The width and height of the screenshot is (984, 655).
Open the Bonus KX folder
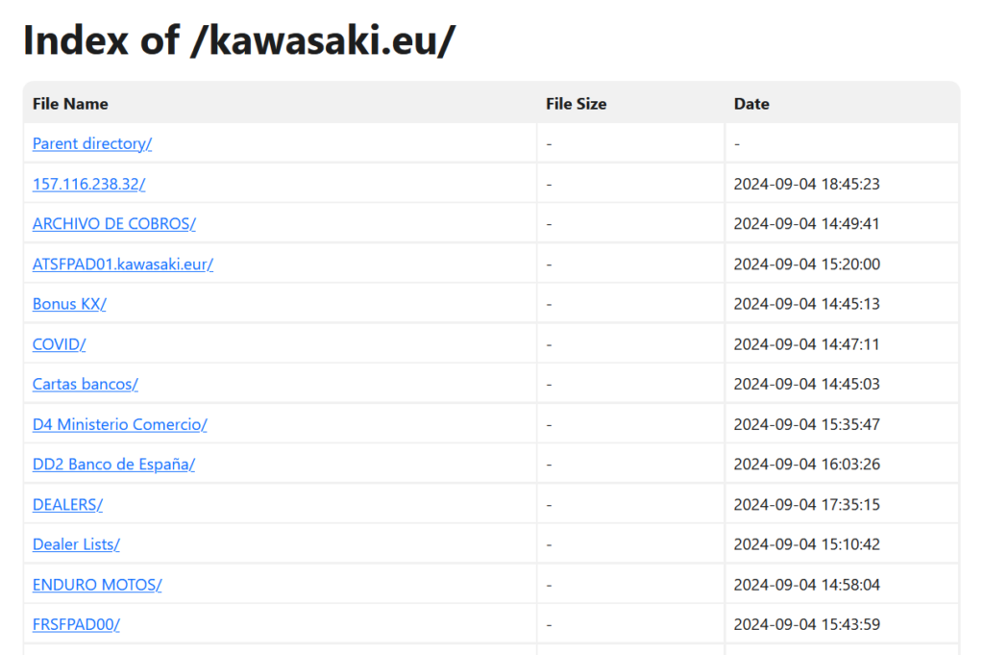point(69,304)
